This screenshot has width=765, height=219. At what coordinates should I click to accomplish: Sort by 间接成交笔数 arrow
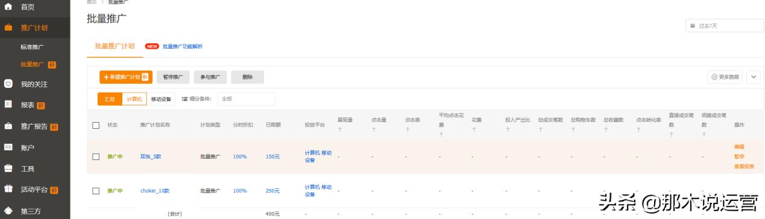704,135
